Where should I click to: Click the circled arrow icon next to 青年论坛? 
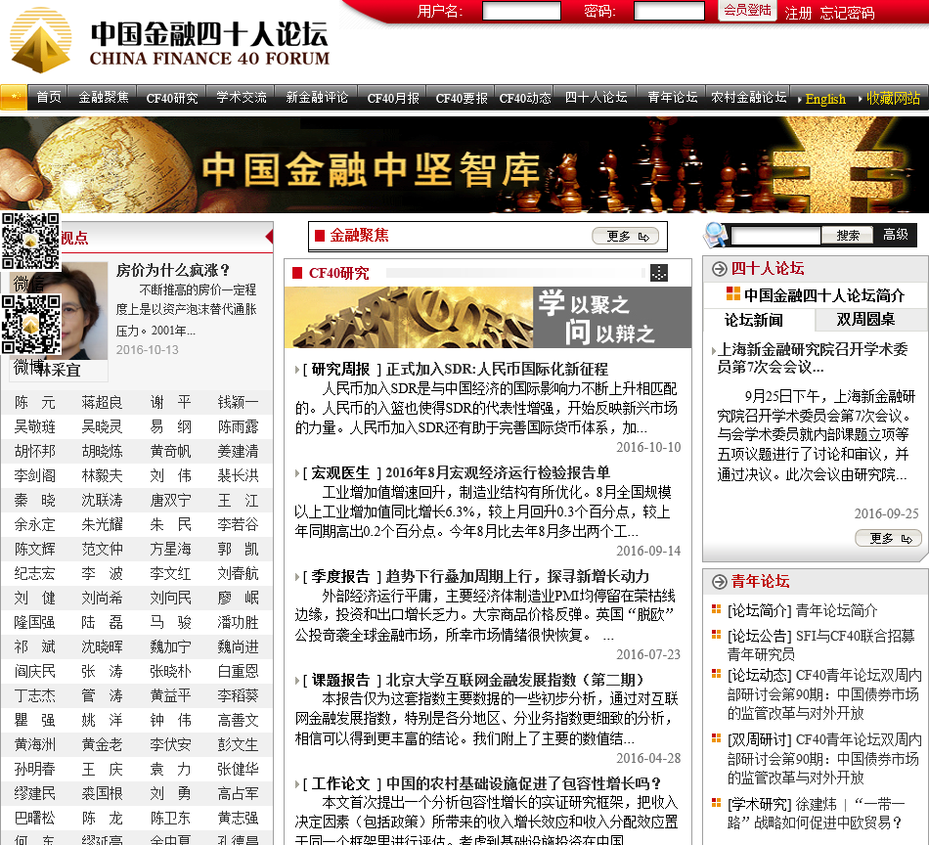click(x=719, y=582)
